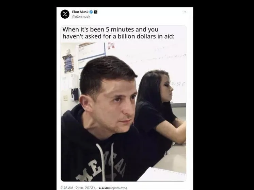
Task: Open the Elon Musk display name
Action: 80,12
